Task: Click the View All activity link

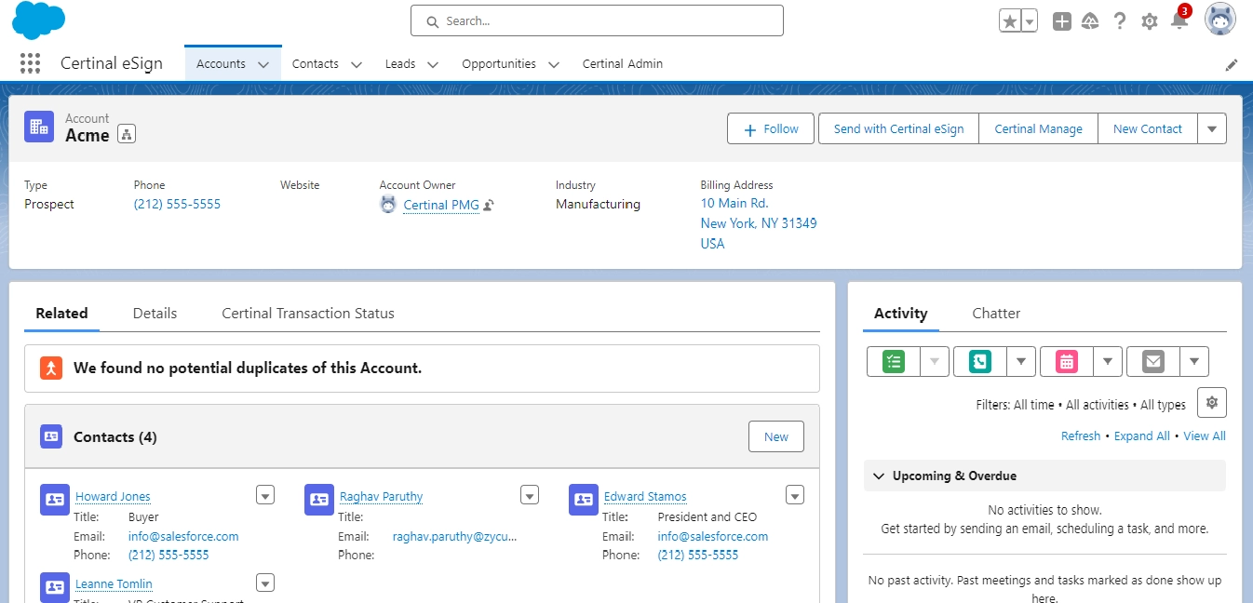Action: tap(1205, 436)
